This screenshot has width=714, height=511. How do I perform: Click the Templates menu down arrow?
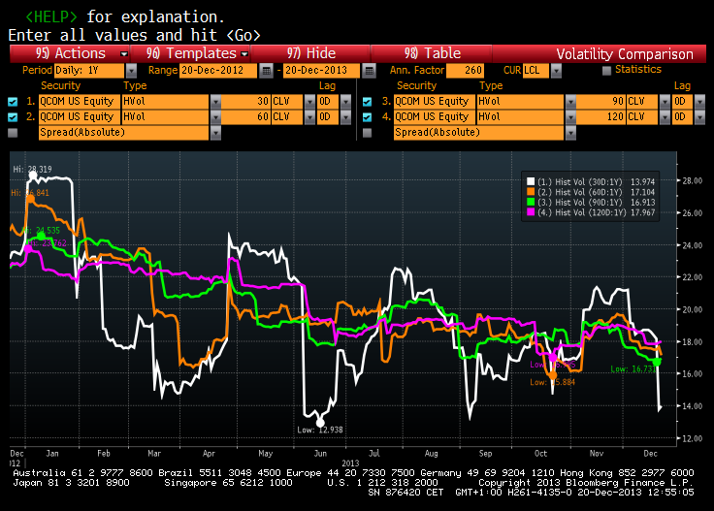point(244,54)
